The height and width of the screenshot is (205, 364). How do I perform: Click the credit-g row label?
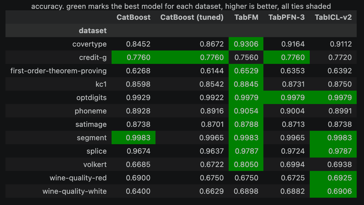tap(93, 57)
